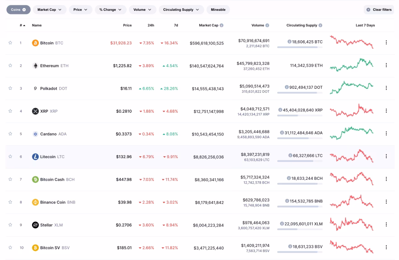Viewport: 399px width, 260px height.
Task: Sort the table by the 24h column
Action: click(151, 25)
